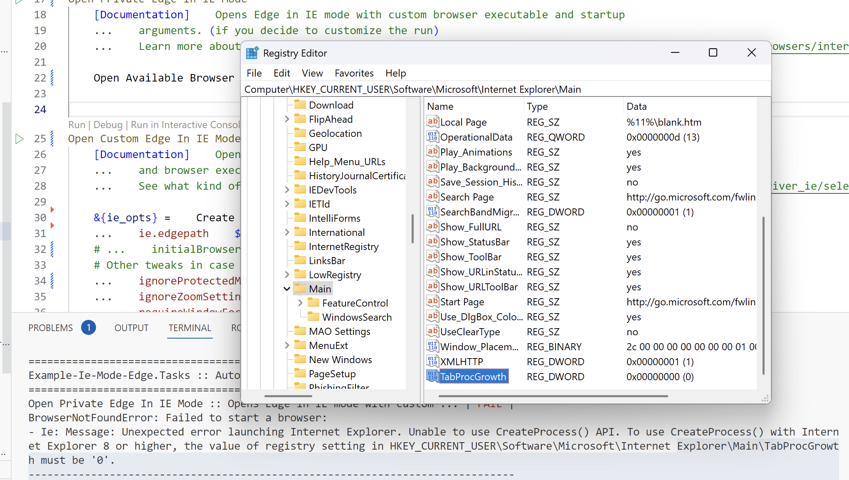Expand the International registry key
The width and height of the screenshot is (849, 480).
[287, 232]
